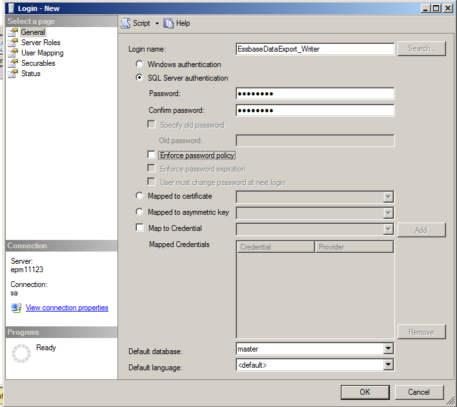Click the Progress section header
457x407 pixels.
coord(61,332)
